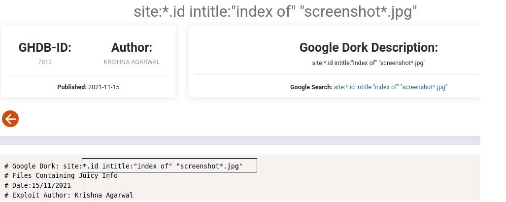
Task: Click the Author heading
Action: (x=132, y=47)
